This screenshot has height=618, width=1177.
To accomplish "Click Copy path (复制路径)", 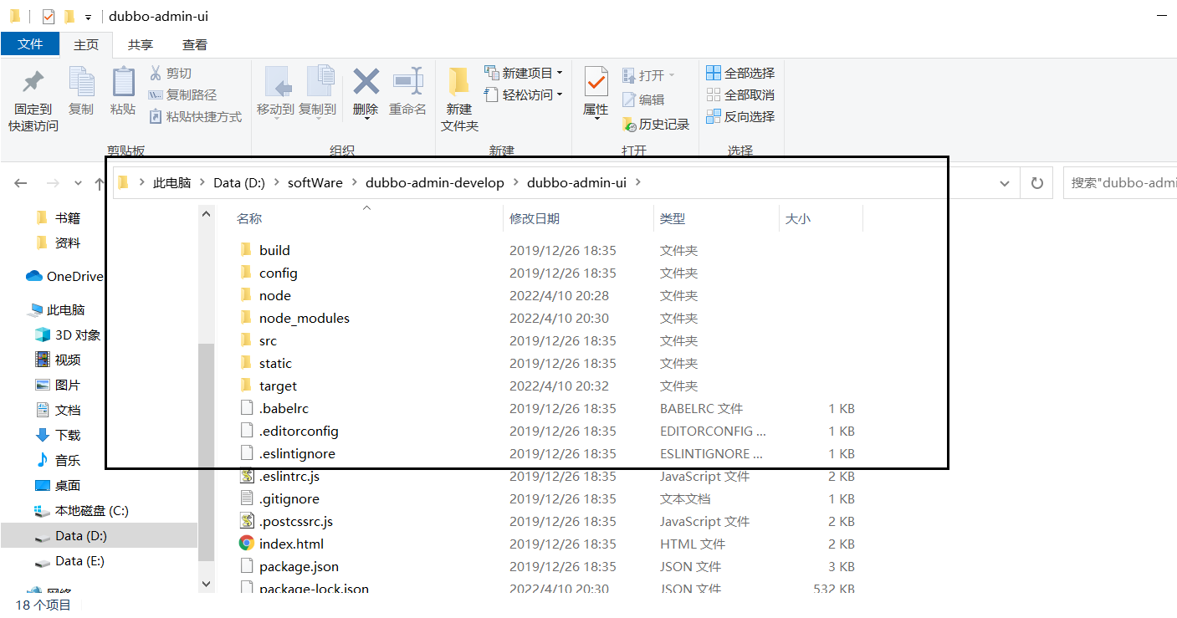I will 182,95.
